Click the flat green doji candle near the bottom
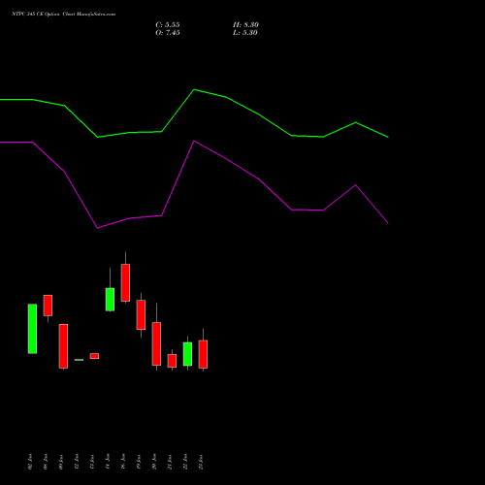485x485 pixels. (x=79, y=360)
